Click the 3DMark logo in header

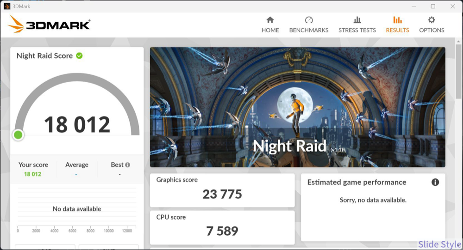49,24
